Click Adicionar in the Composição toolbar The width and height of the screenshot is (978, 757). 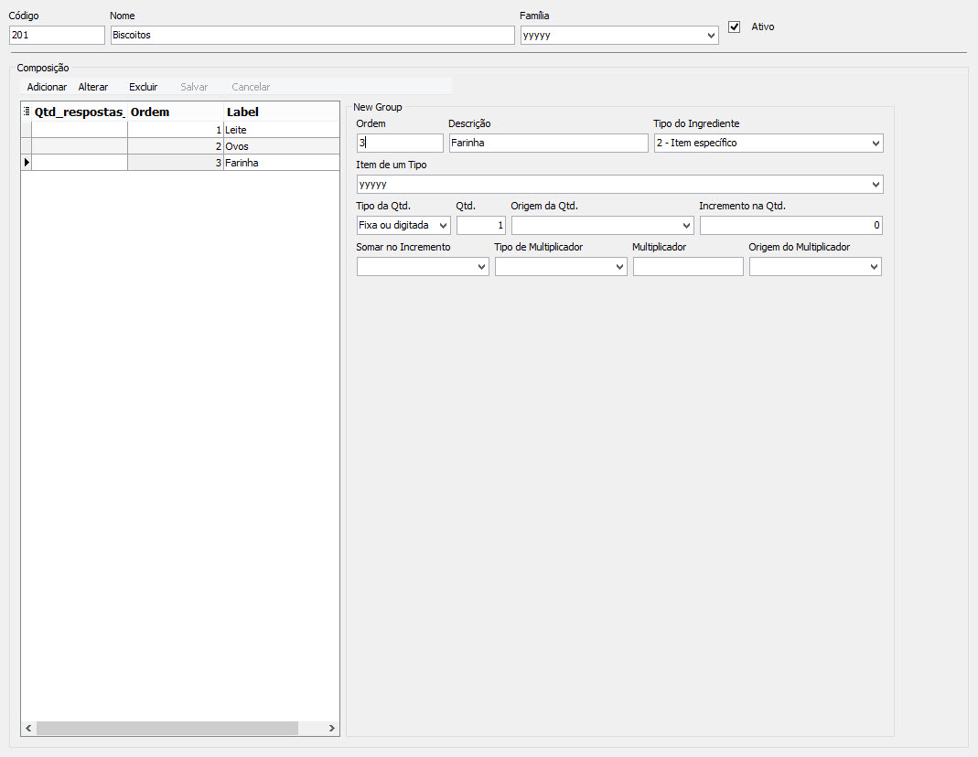click(47, 87)
